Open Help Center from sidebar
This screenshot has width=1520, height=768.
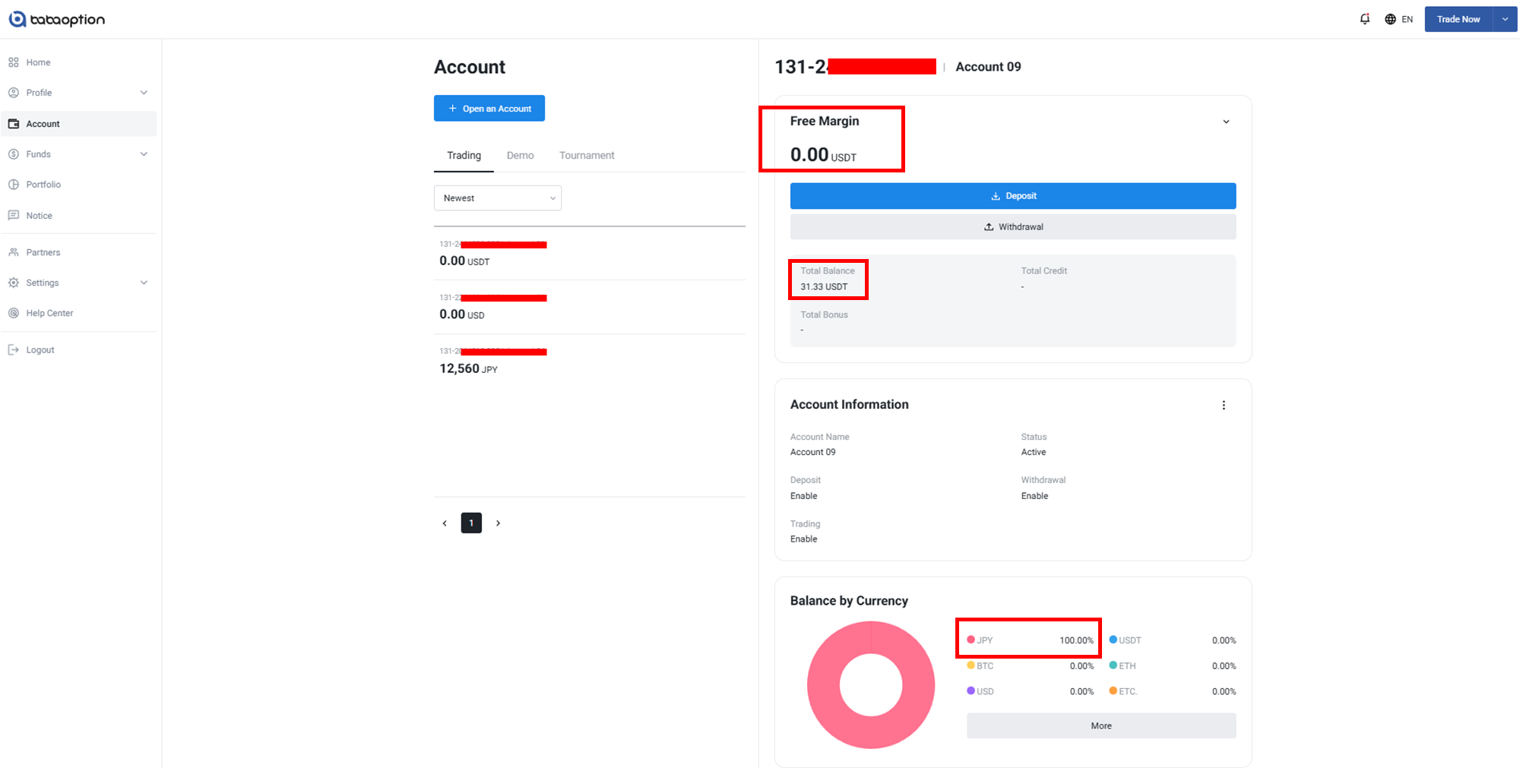point(49,313)
